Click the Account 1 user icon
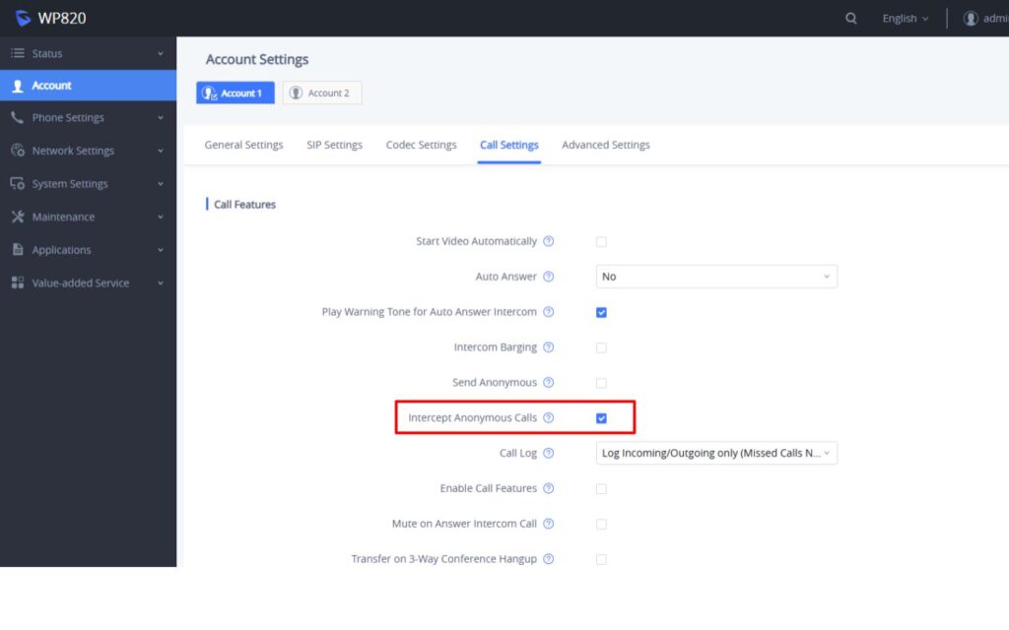This screenshot has height=630, width=1009. pos(209,94)
